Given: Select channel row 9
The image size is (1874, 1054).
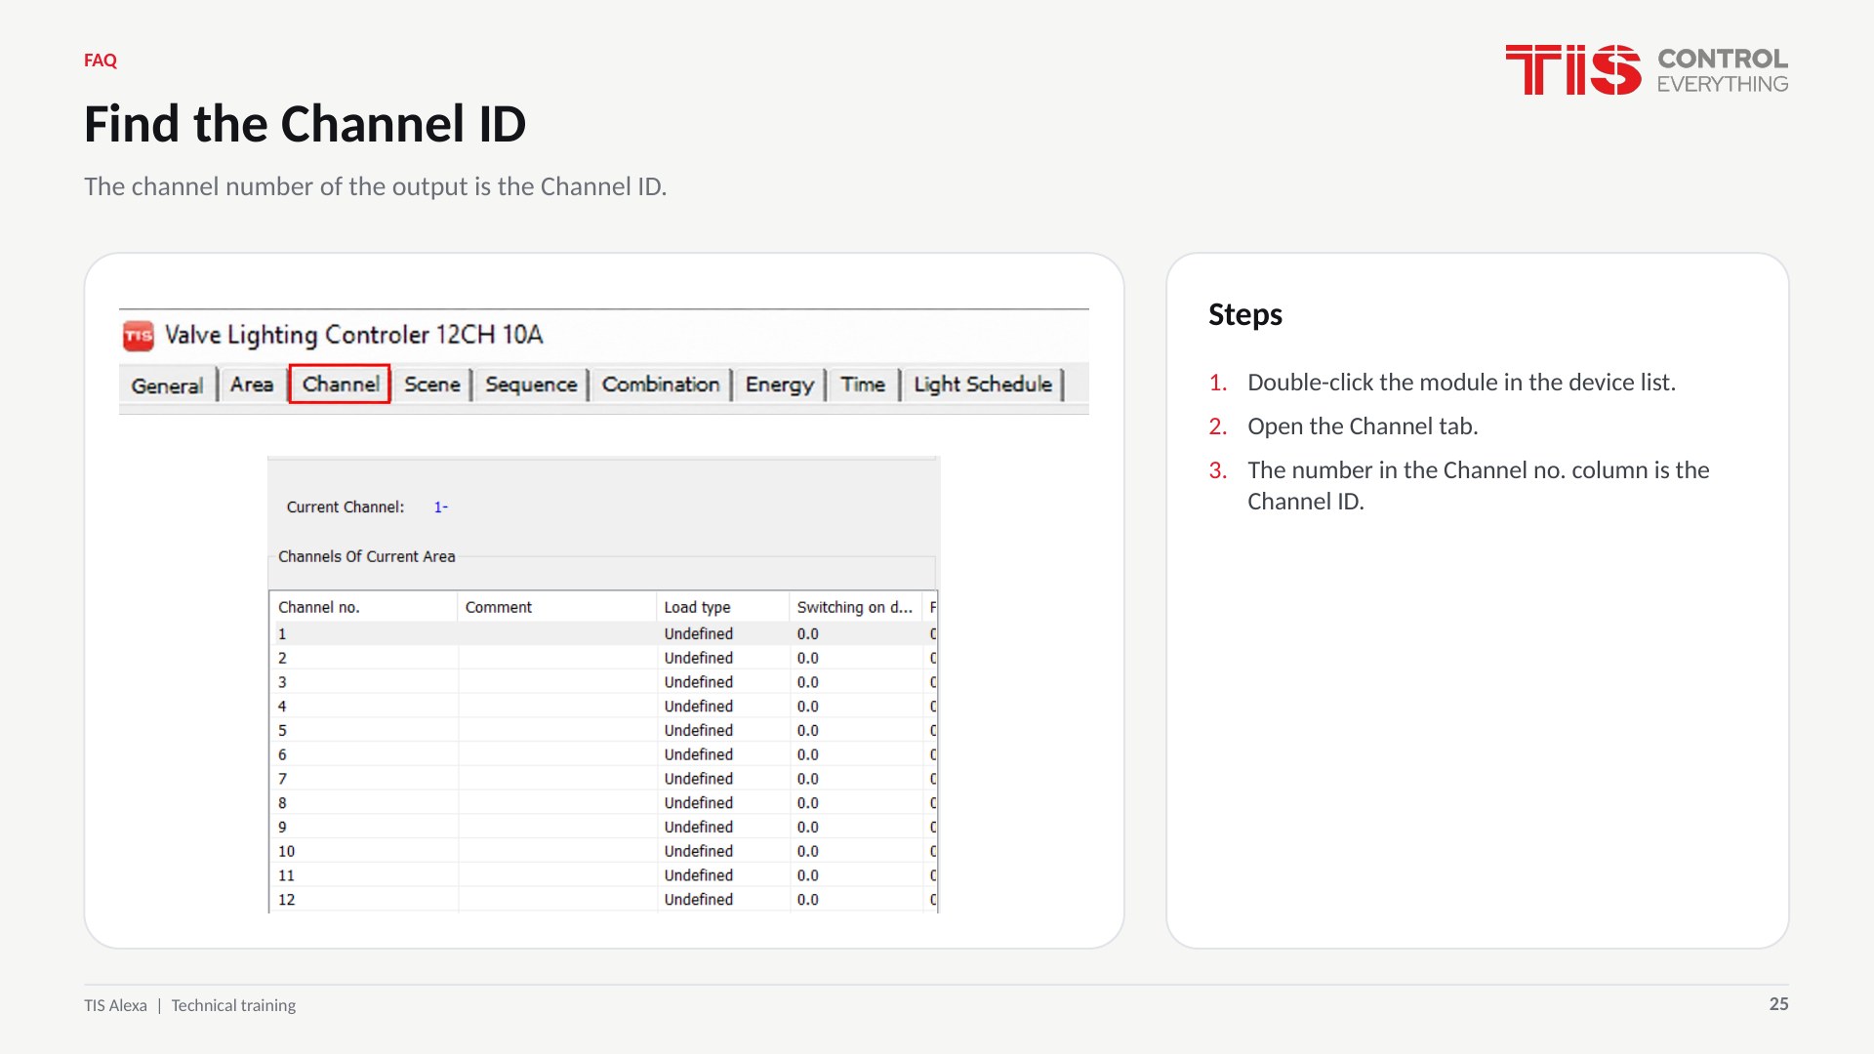Looking at the screenshot, I should coord(603,827).
